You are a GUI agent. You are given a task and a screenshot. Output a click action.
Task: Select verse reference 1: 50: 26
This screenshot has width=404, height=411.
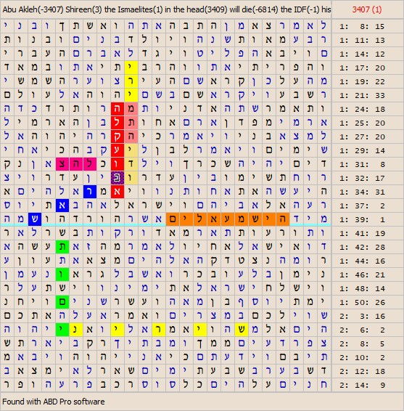tap(362, 302)
